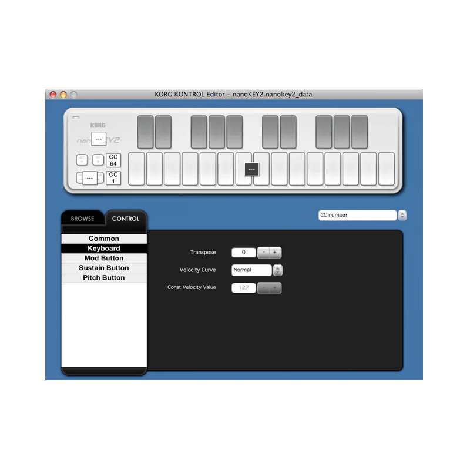470x470 pixels.
Task: Click Const Velocity Value plus button
Action: pos(275,288)
